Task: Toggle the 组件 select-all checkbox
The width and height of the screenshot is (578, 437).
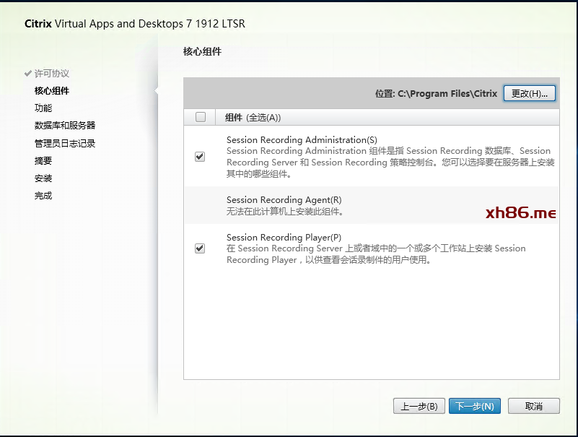Action: 201,117
